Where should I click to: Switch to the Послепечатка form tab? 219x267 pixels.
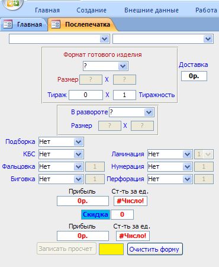point(83,24)
